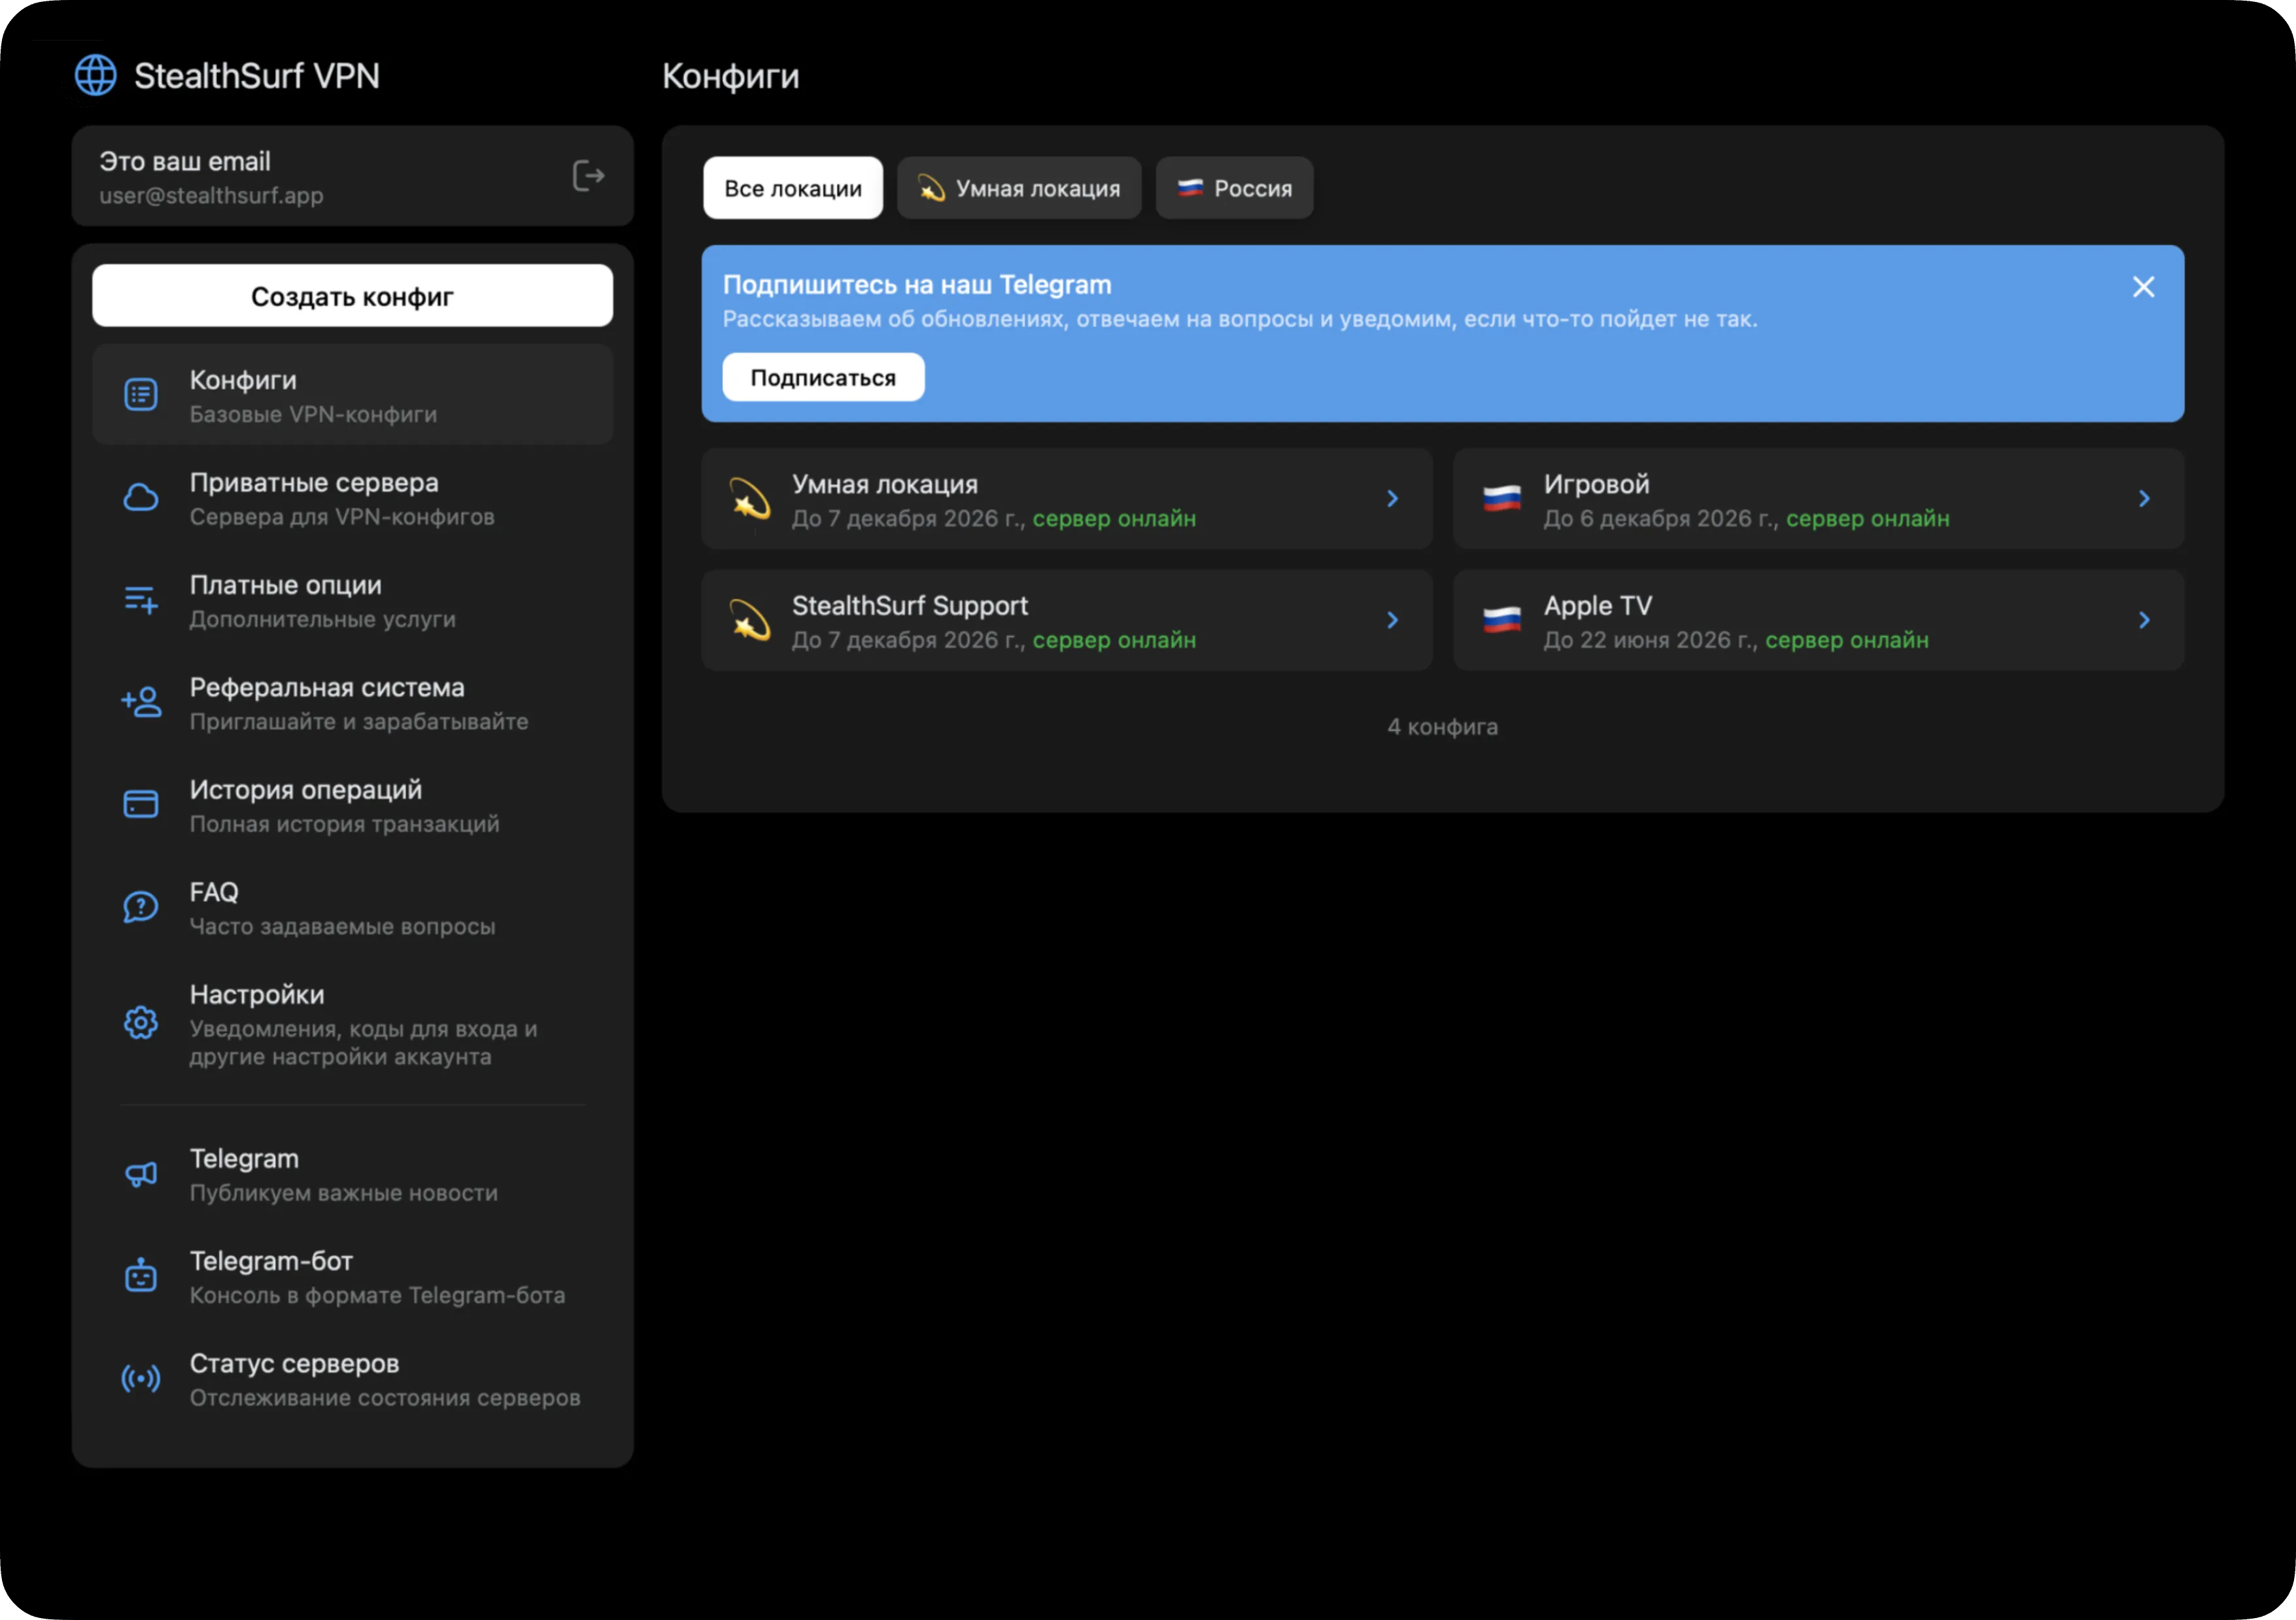This screenshot has height=1620, width=2296.
Task: Click the StealthSurf VPN globe logo
Action: point(96,75)
